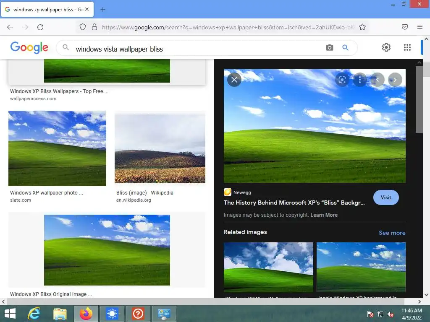Screen dimensions: 430x322
Task: Open the red question mark help app
Action: 138,314
